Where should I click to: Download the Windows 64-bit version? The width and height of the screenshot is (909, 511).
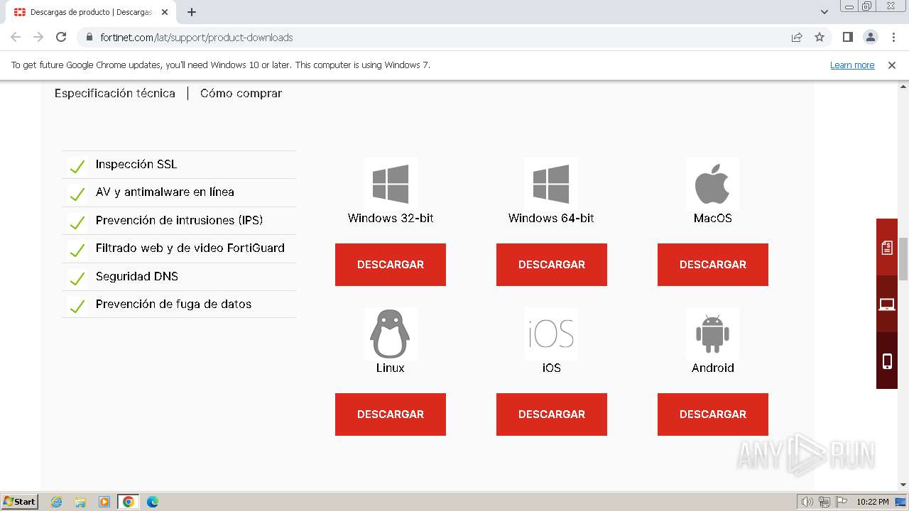pos(552,265)
